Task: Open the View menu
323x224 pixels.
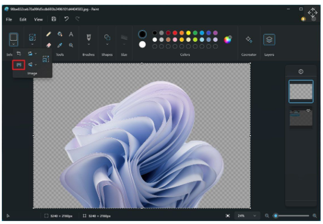Action: [x=38, y=19]
